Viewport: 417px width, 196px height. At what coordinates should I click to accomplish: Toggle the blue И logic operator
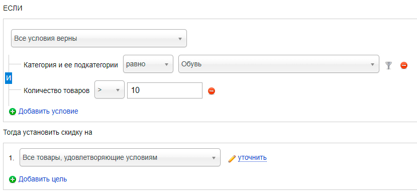pyautogui.click(x=9, y=78)
